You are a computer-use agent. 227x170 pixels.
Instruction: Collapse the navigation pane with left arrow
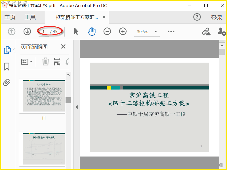tap(77, 107)
